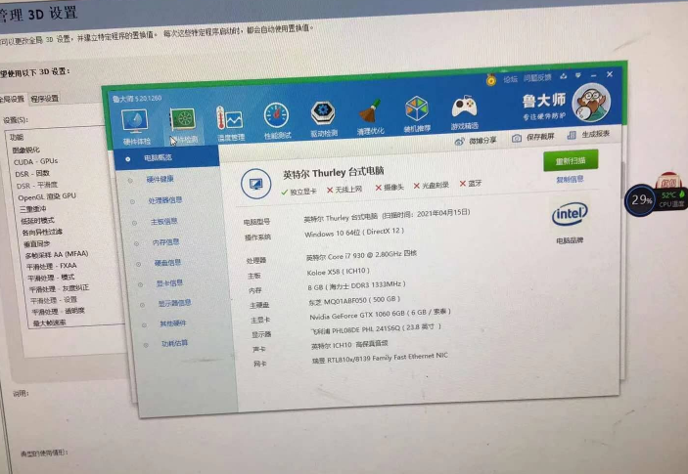Click the RTL810x/8139 Ethernet NIC value

coord(380,358)
